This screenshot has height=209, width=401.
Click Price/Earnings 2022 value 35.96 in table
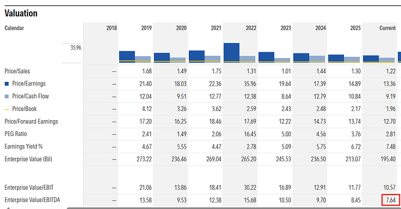tap(250, 84)
